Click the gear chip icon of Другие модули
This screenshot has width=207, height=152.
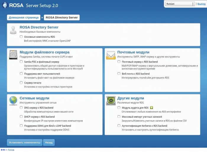coord(111,101)
